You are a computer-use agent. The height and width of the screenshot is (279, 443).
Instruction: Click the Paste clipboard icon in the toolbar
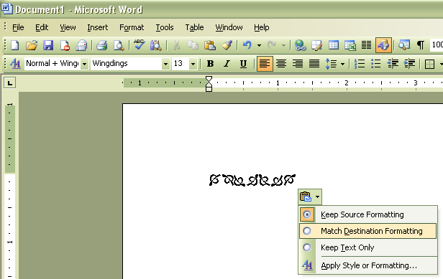tap(210, 45)
